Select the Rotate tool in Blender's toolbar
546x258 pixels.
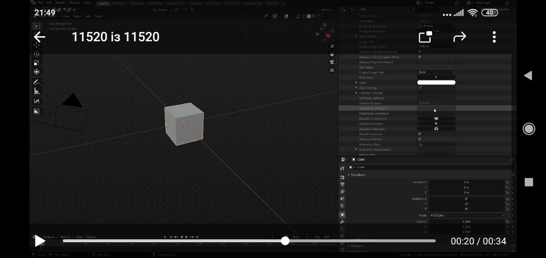36,54
